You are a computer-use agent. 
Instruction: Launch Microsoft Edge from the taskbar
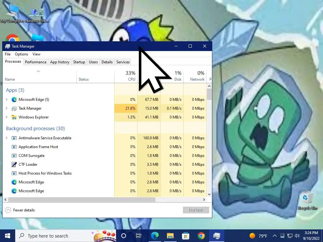point(155,236)
